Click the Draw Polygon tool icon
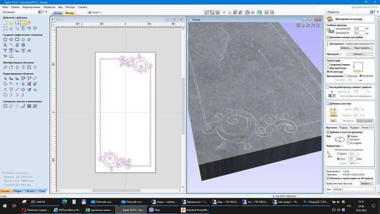Screen dimensions: 380x214 pos(23,40)
